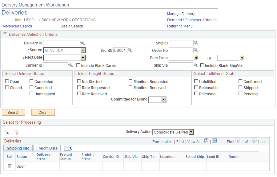Open the Date From calendar picker
Viewport: 277px width, 177px height.
pos(196,58)
